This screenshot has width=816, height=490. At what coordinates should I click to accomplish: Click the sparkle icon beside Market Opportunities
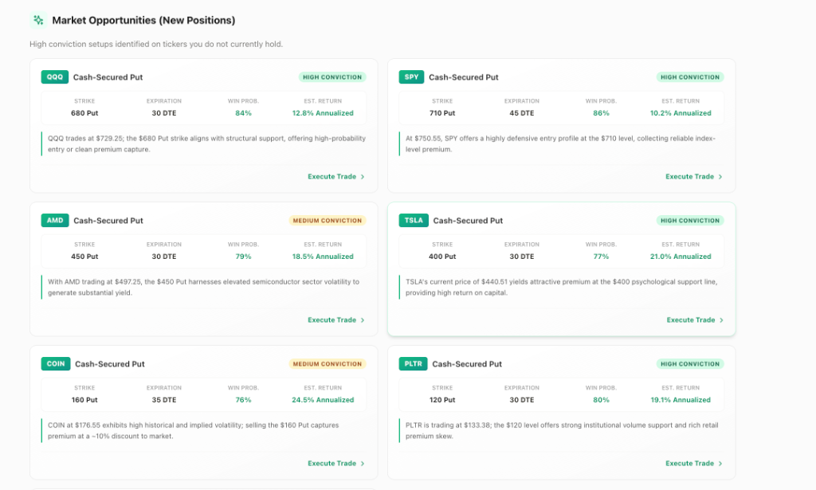(x=38, y=20)
